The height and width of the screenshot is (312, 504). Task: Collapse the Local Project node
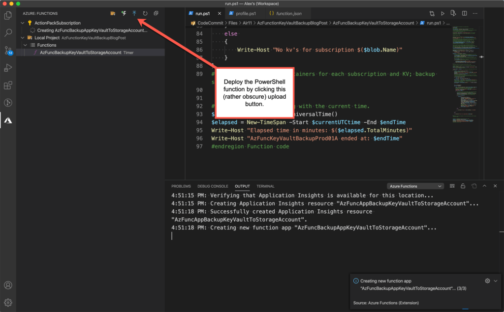coord(23,38)
